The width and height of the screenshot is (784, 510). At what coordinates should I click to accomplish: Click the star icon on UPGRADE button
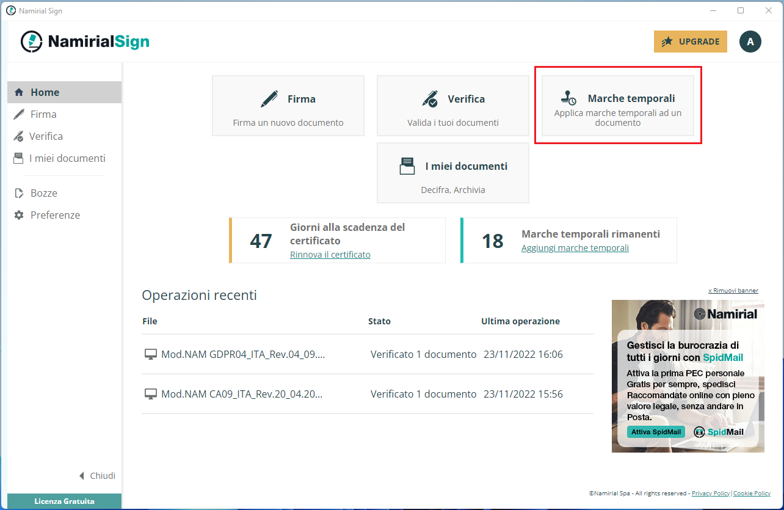coord(667,42)
